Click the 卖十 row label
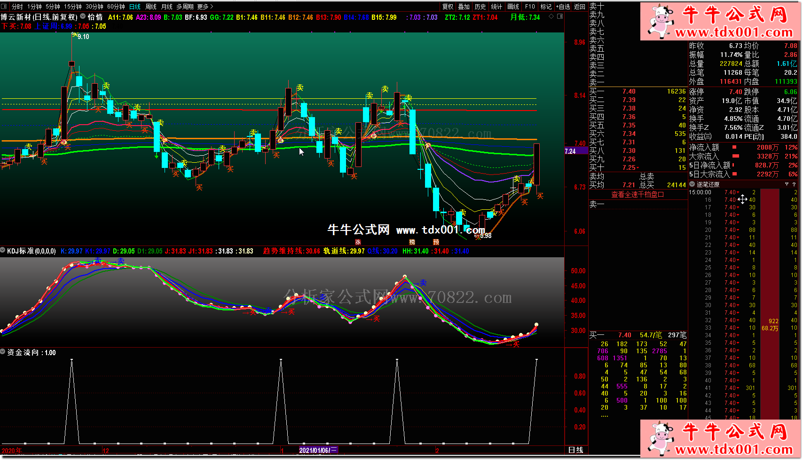Screen dimensions: 803x460 pyautogui.click(x=597, y=6)
